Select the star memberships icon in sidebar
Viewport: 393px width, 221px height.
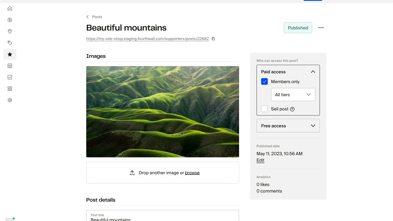coord(10,54)
